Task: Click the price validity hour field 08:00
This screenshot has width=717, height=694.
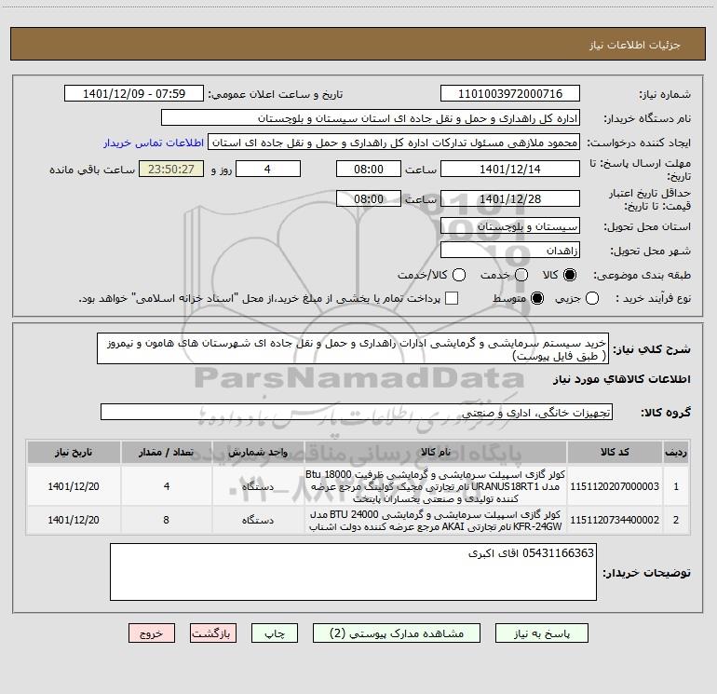Action: tap(369, 199)
